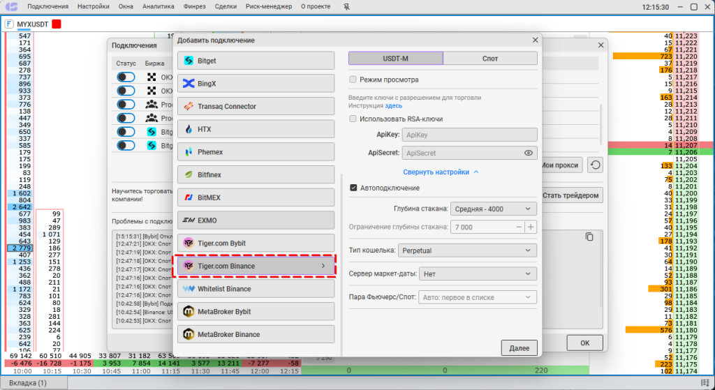Decrease depth limit with the minus button

click(519, 227)
